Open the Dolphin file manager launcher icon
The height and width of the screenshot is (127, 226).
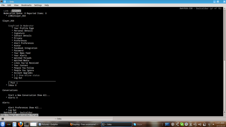click(x=14, y=124)
